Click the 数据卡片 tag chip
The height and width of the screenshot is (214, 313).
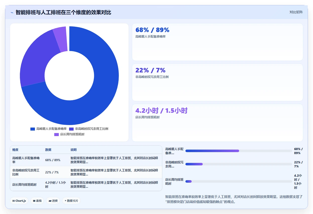[71, 201]
